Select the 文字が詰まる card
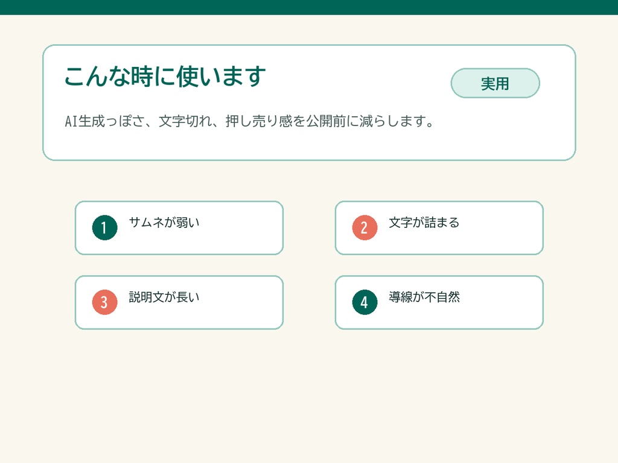Image resolution: width=618 pixels, height=463 pixels. pyautogui.click(x=439, y=228)
